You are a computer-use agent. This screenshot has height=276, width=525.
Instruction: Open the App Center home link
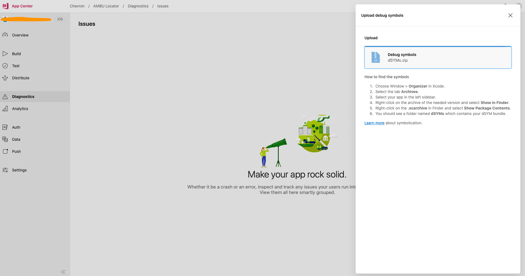click(22, 6)
